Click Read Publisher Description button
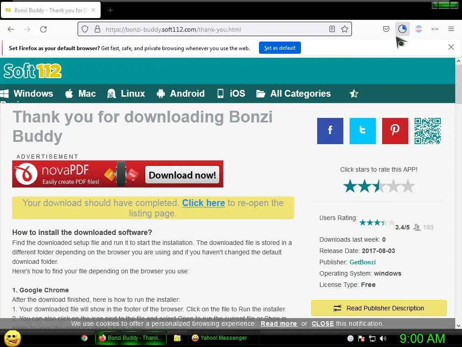Viewport: 462px width, 347px height. point(379,308)
